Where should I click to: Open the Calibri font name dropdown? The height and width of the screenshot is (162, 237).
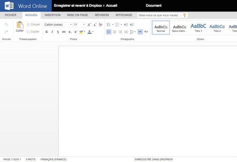click(x=58, y=25)
